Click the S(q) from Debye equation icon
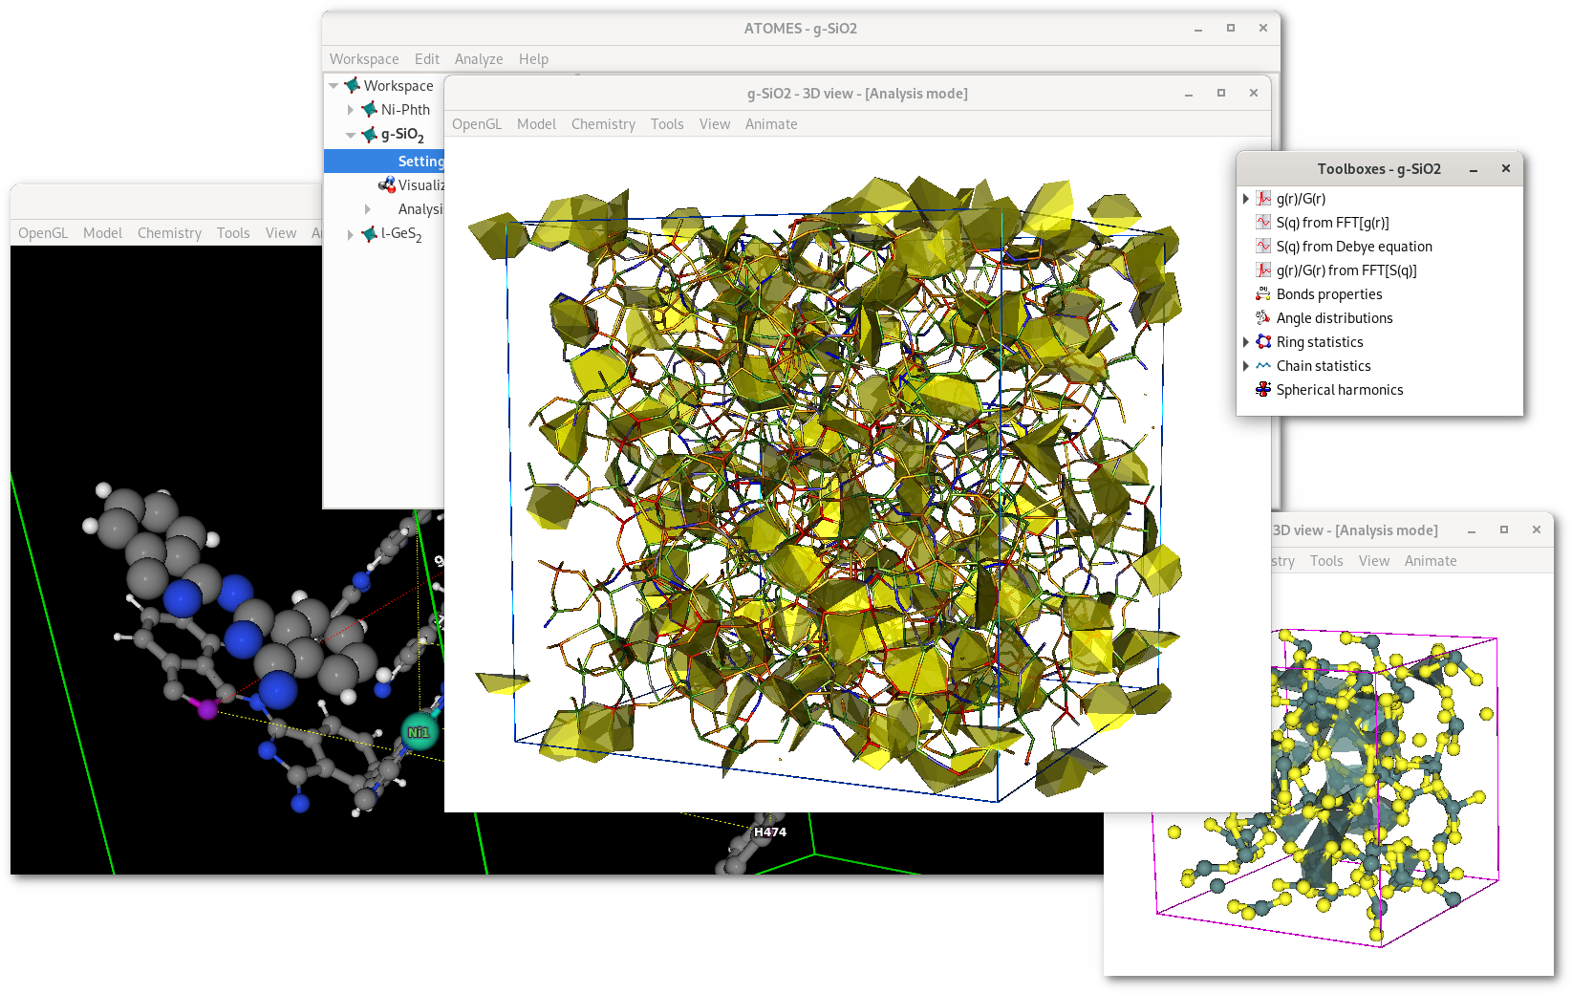This screenshot has width=1572, height=994. [1263, 247]
